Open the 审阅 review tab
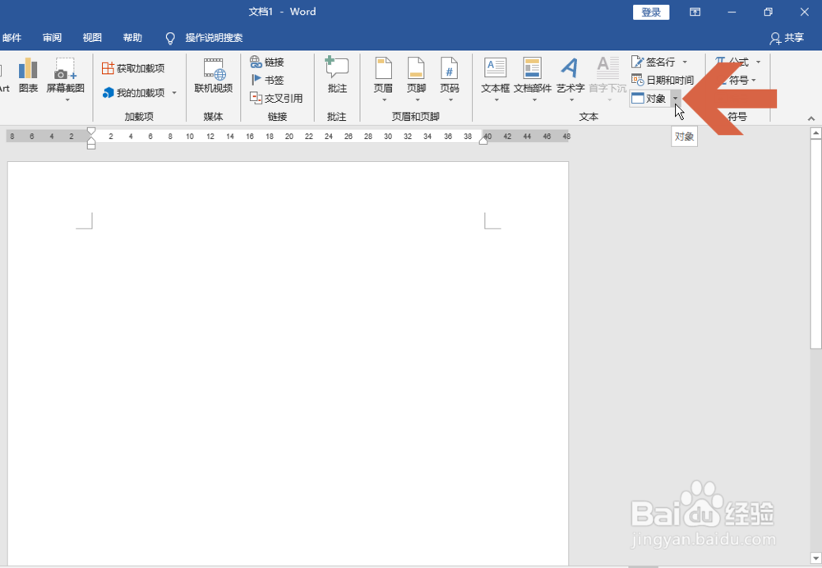Screen dimensions: 822x568 coord(52,38)
